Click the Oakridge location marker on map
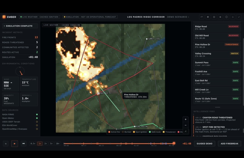 point(98,93)
